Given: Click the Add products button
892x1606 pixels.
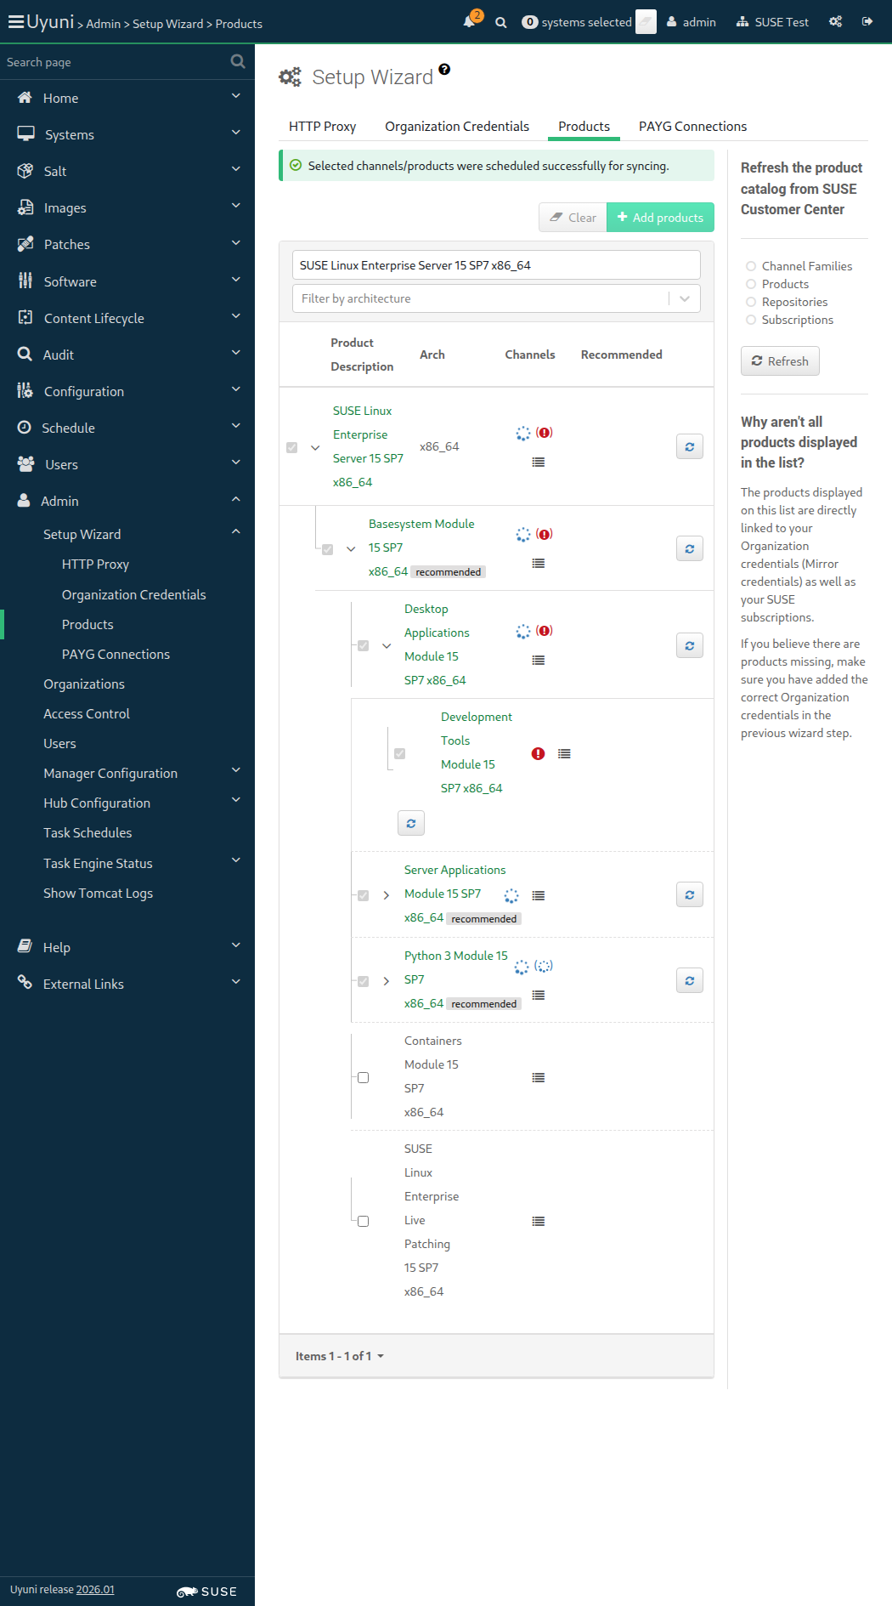Looking at the screenshot, I should (x=660, y=218).
